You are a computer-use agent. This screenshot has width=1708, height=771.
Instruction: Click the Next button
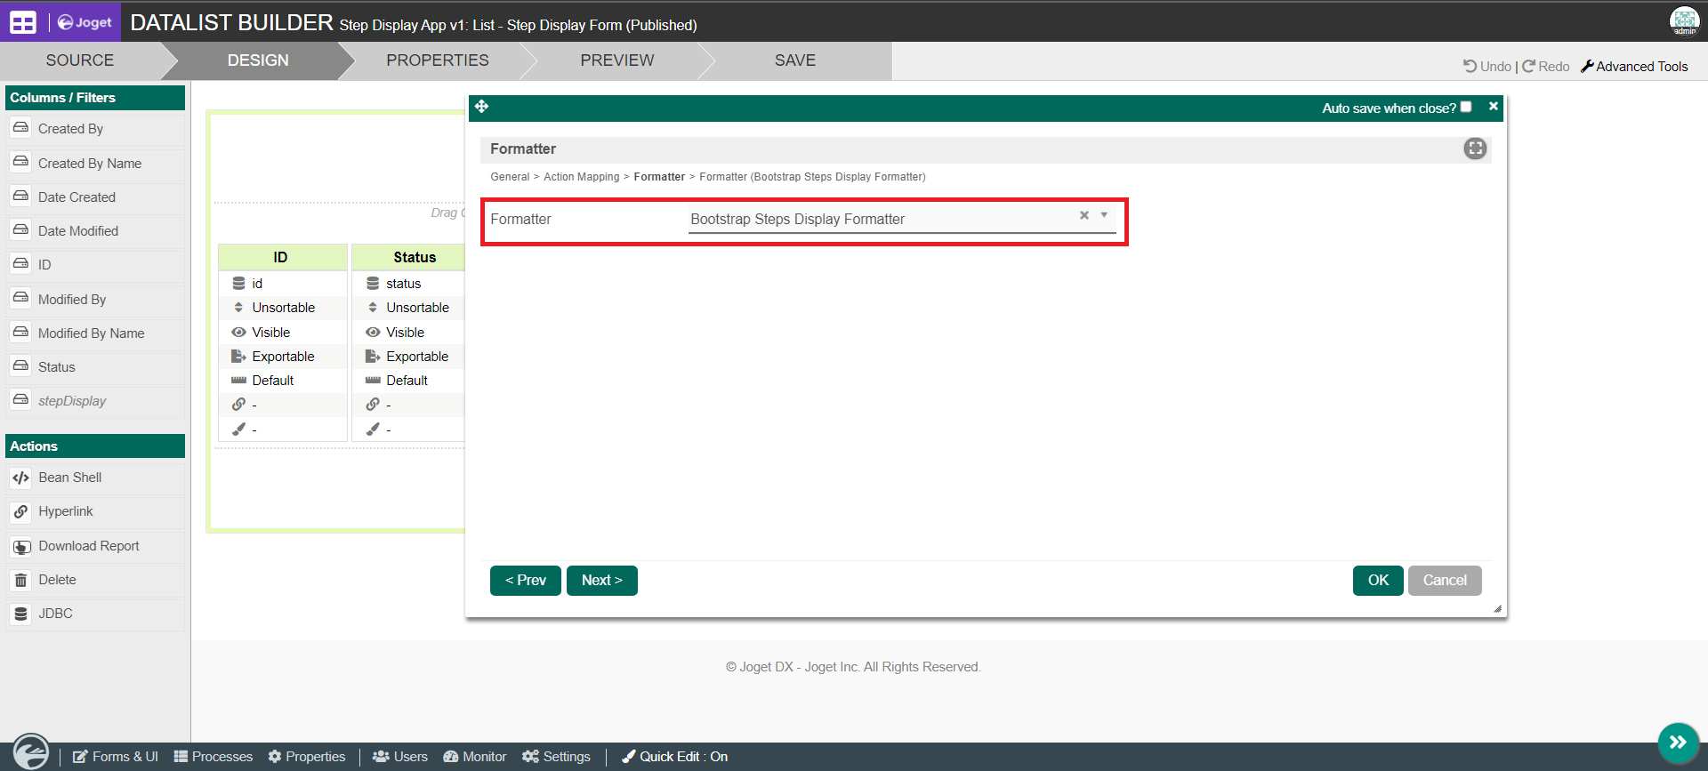point(602,581)
